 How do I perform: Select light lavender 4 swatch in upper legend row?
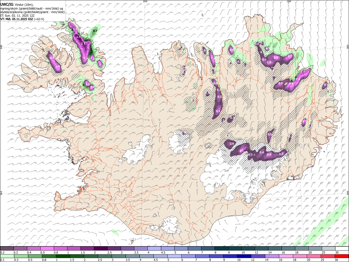tap(154, 248)
